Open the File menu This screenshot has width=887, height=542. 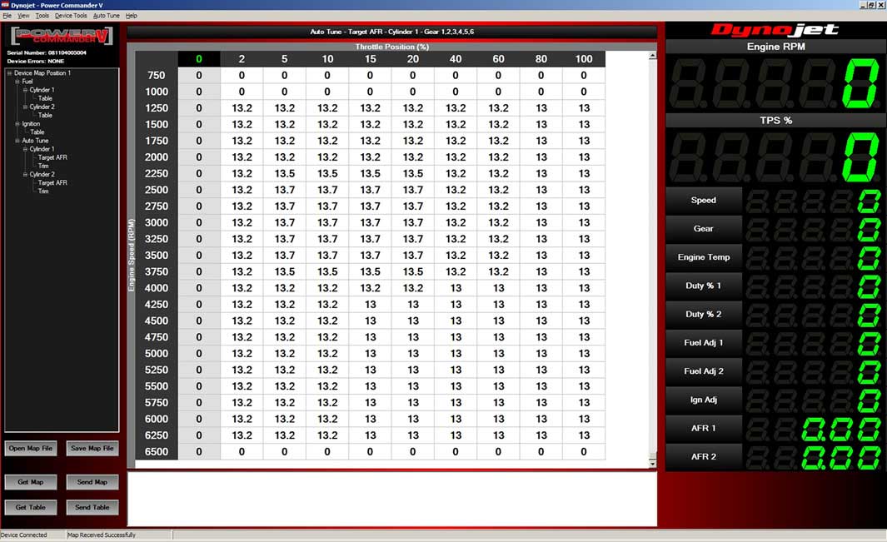coord(7,16)
